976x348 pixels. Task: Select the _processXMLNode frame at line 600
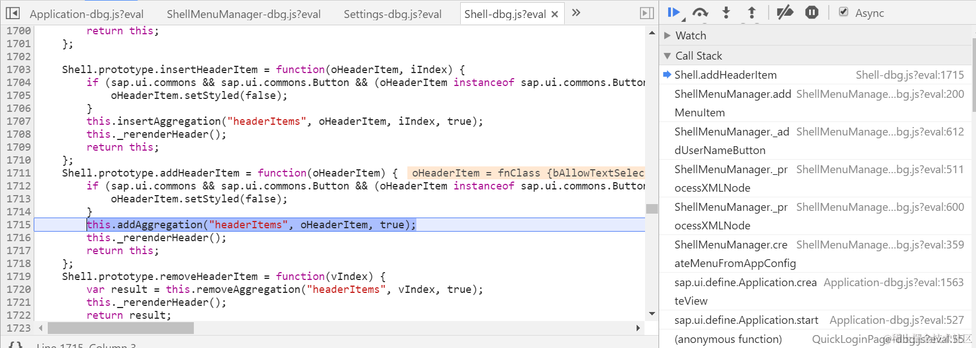coord(816,216)
